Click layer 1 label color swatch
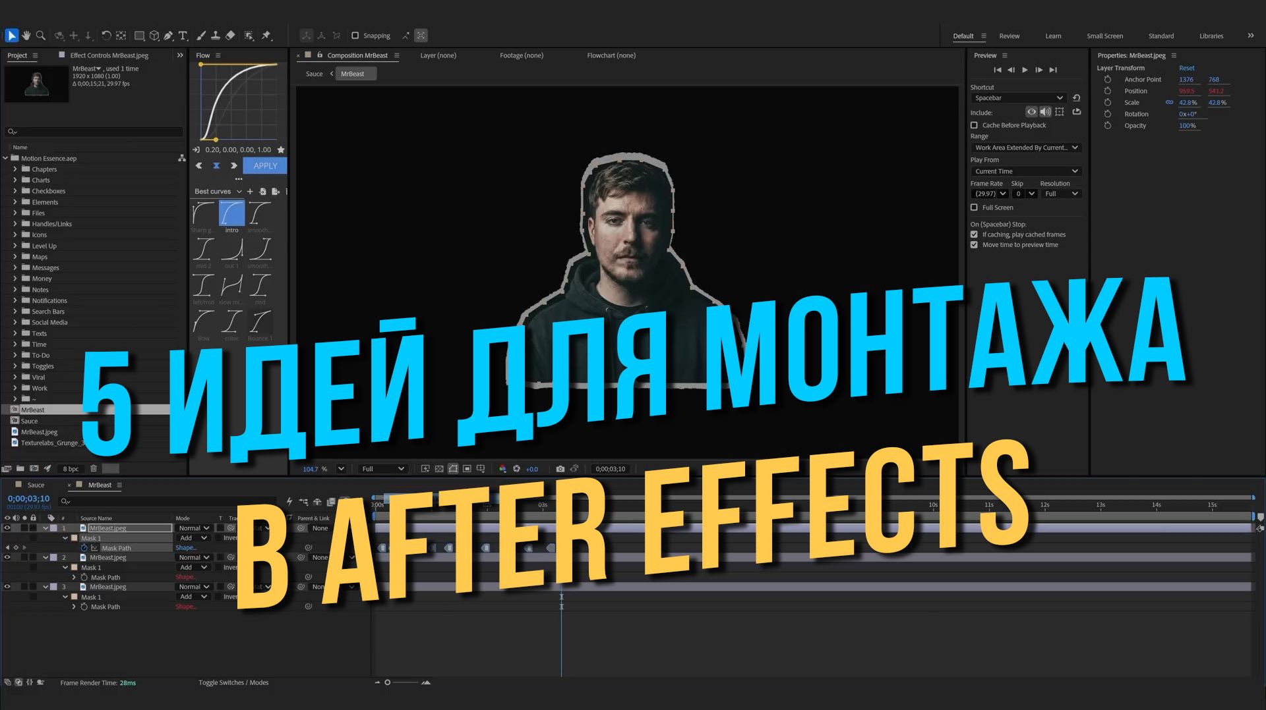 54,528
